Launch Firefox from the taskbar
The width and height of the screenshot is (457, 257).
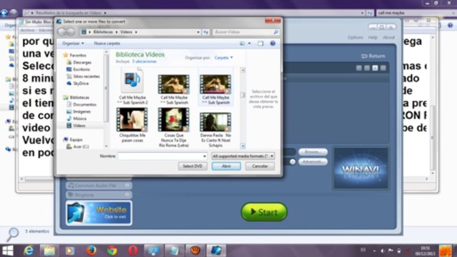91,251
